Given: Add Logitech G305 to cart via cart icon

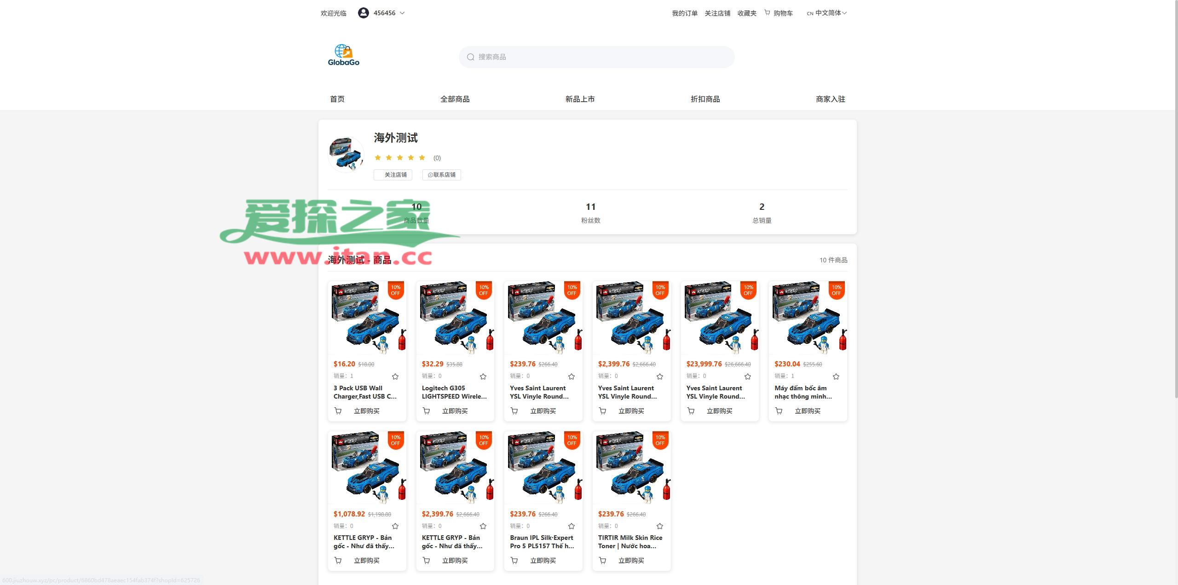Looking at the screenshot, I should (x=426, y=411).
